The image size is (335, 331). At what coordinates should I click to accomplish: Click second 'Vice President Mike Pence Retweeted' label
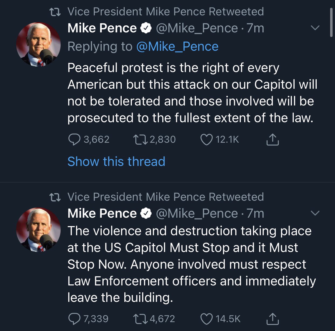(165, 197)
